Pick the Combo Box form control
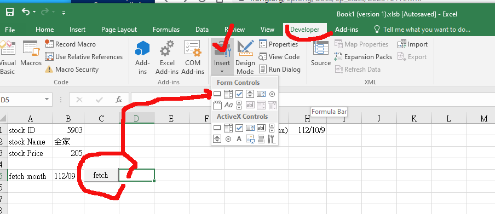This screenshot has height=214, width=495. tap(228, 94)
